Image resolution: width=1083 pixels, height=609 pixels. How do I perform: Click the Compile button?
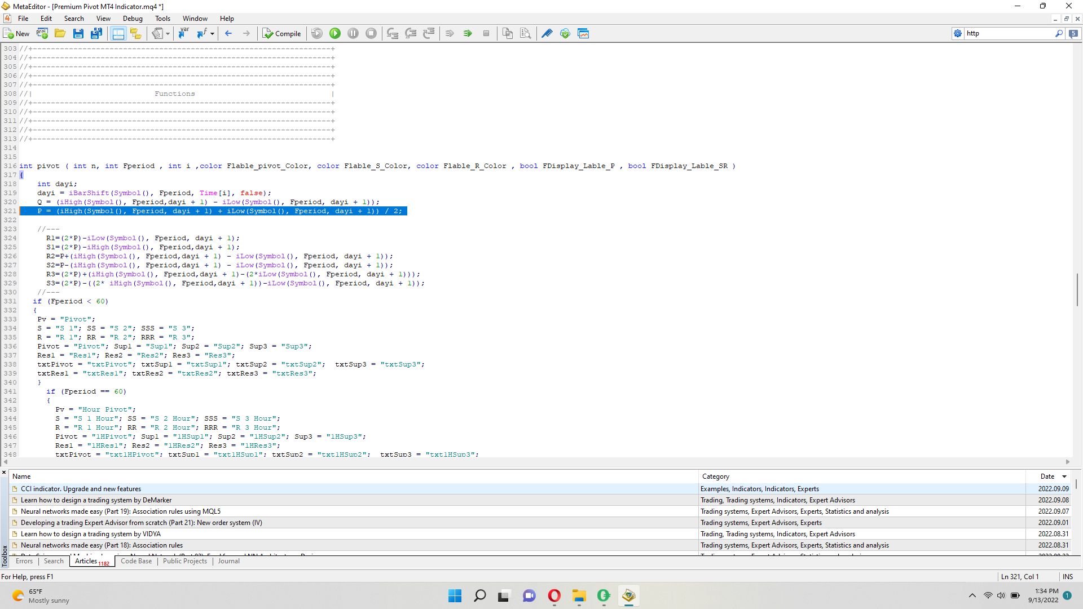[x=282, y=34]
